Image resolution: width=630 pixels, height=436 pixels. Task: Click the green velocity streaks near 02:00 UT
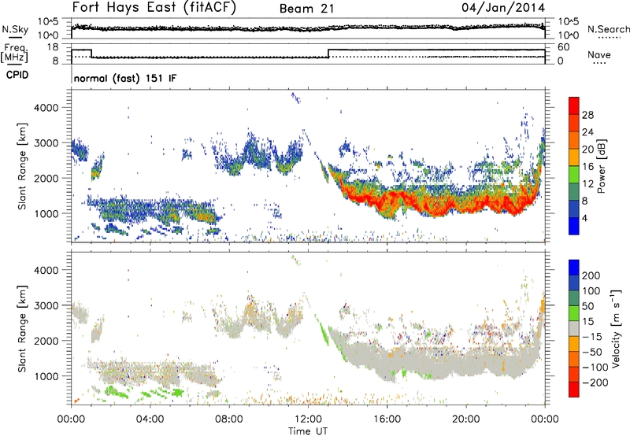coord(115,391)
